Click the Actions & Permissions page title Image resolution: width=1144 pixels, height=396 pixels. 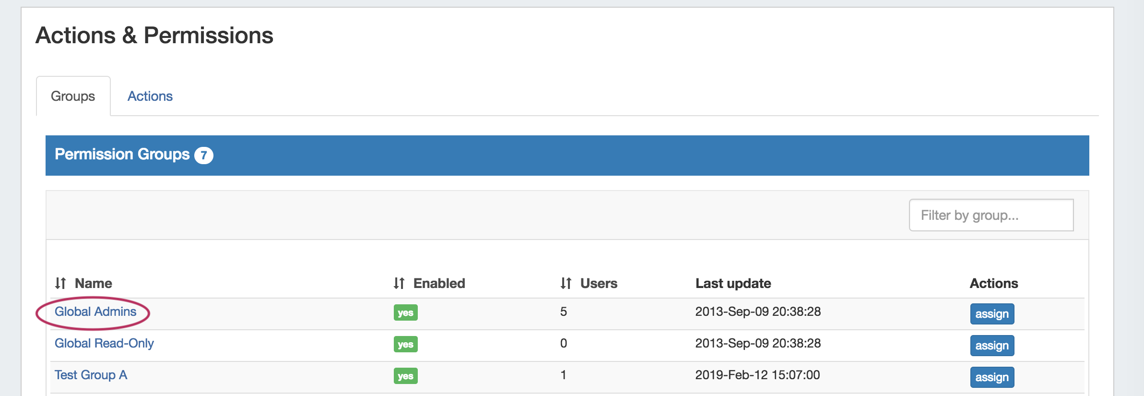[x=154, y=36]
